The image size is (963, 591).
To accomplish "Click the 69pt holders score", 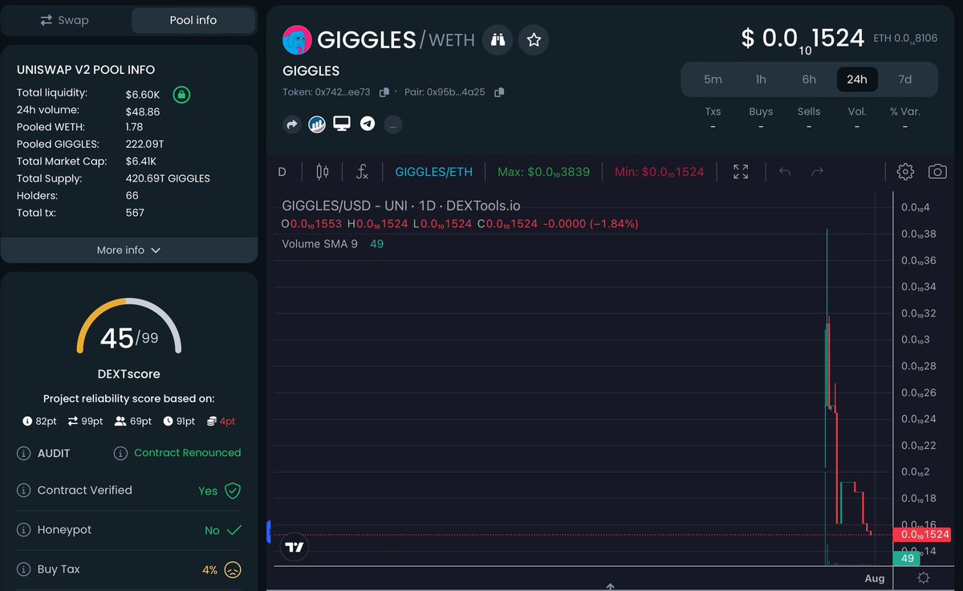I will tap(133, 422).
